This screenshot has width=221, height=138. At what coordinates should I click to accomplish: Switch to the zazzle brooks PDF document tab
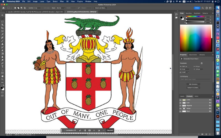(x=35, y=12)
